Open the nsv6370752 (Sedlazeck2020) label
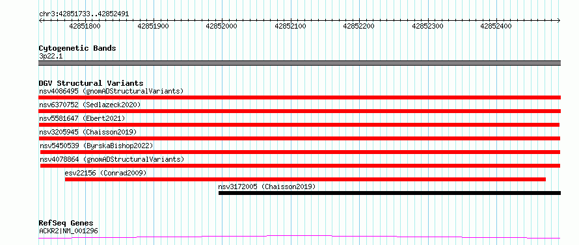 coord(90,105)
